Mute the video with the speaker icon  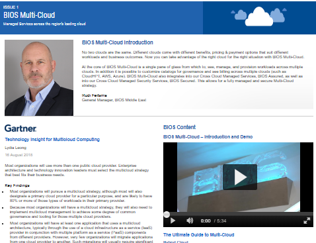click(x=190, y=220)
